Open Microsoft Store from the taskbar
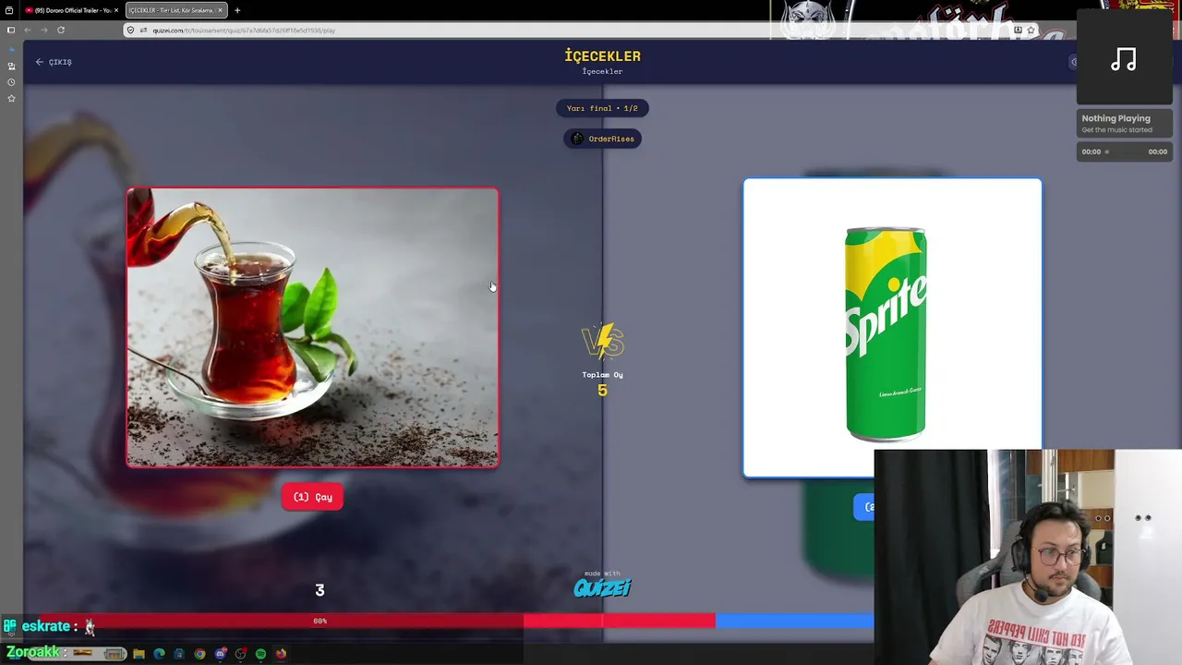This screenshot has width=1182, height=665. coord(179,654)
